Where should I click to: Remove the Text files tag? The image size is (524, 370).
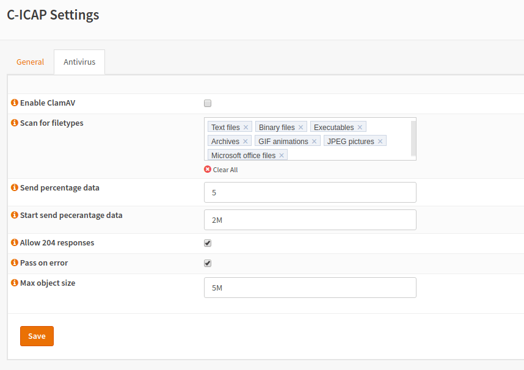tap(246, 128)
